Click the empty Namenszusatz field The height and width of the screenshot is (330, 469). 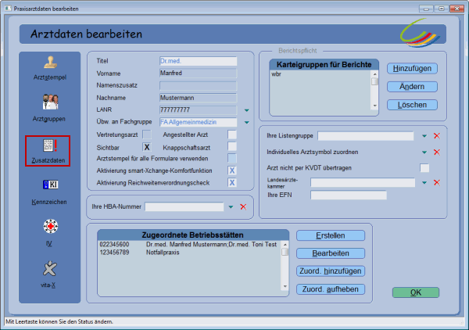pos(198,85)
